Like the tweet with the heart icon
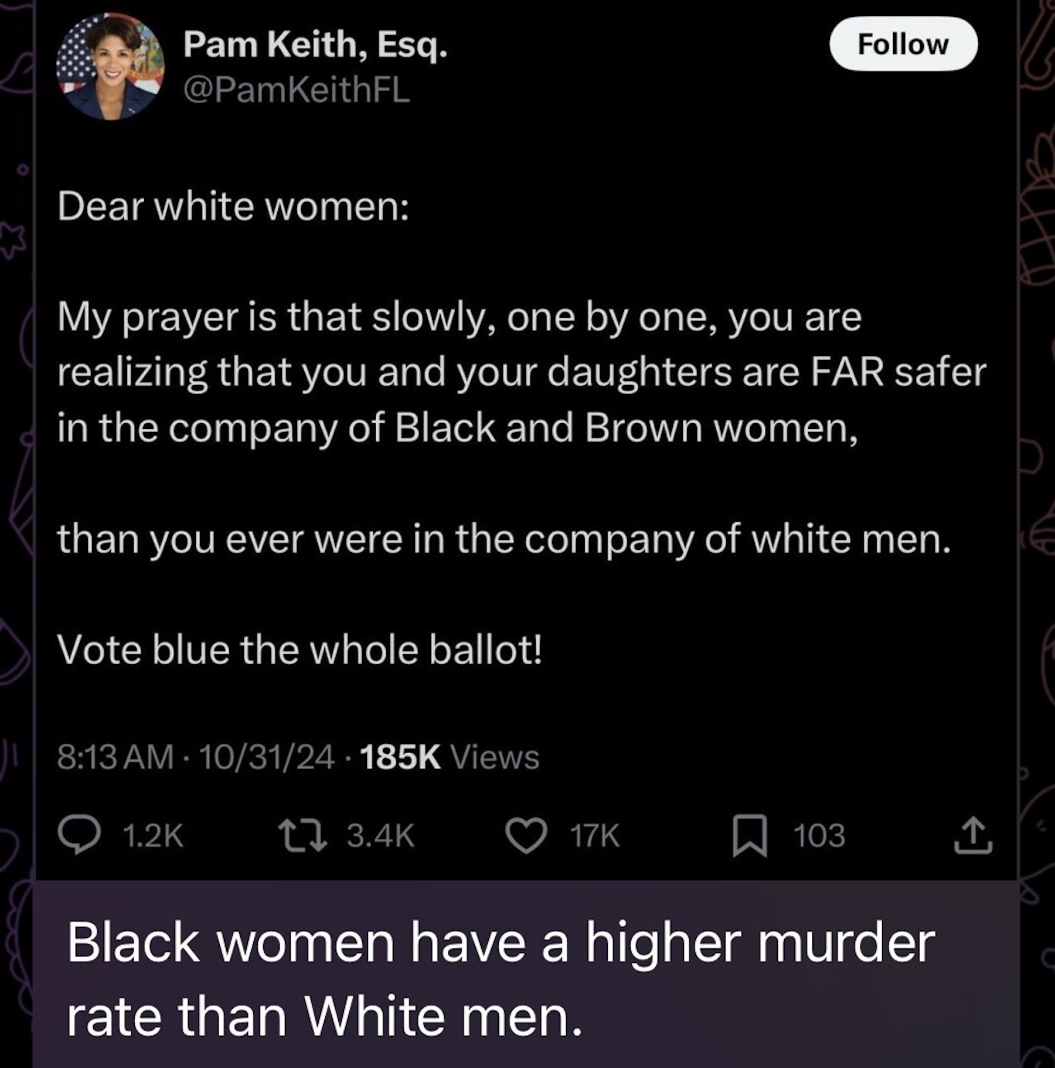 point(526,835)
